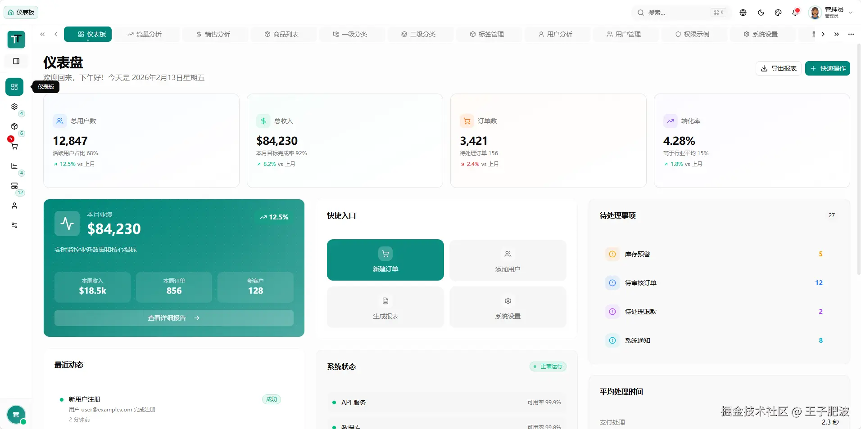Open sidebar chart icon with badge 4
Image resolution: width=861 pixels, height=429 pixels.
pyautogui.click(x=14, y=166)
